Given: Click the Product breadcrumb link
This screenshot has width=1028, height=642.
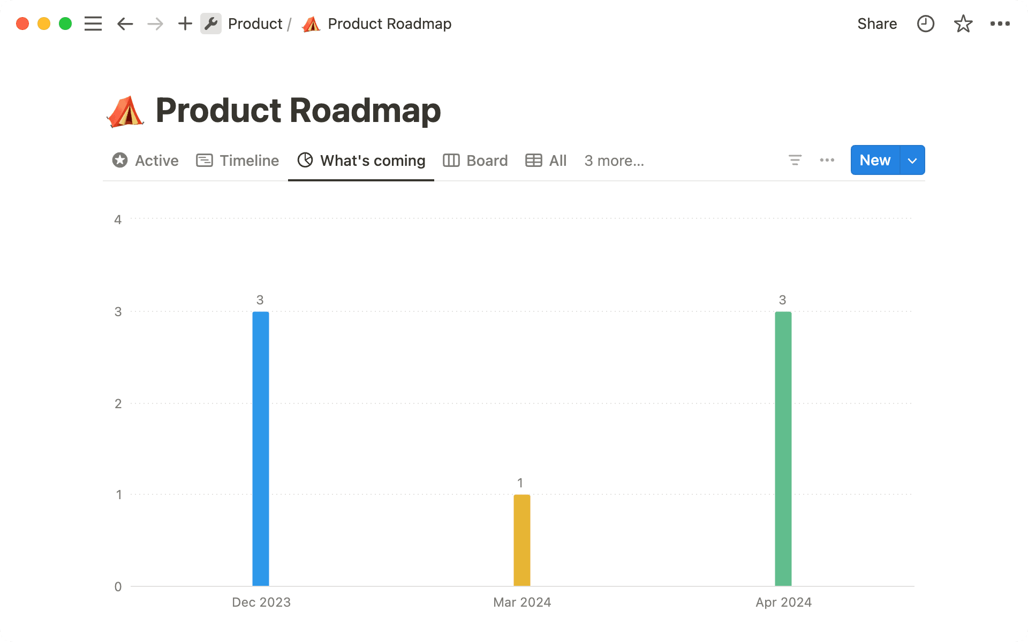Looking at the screenshot, I should (x=255, y=24).
